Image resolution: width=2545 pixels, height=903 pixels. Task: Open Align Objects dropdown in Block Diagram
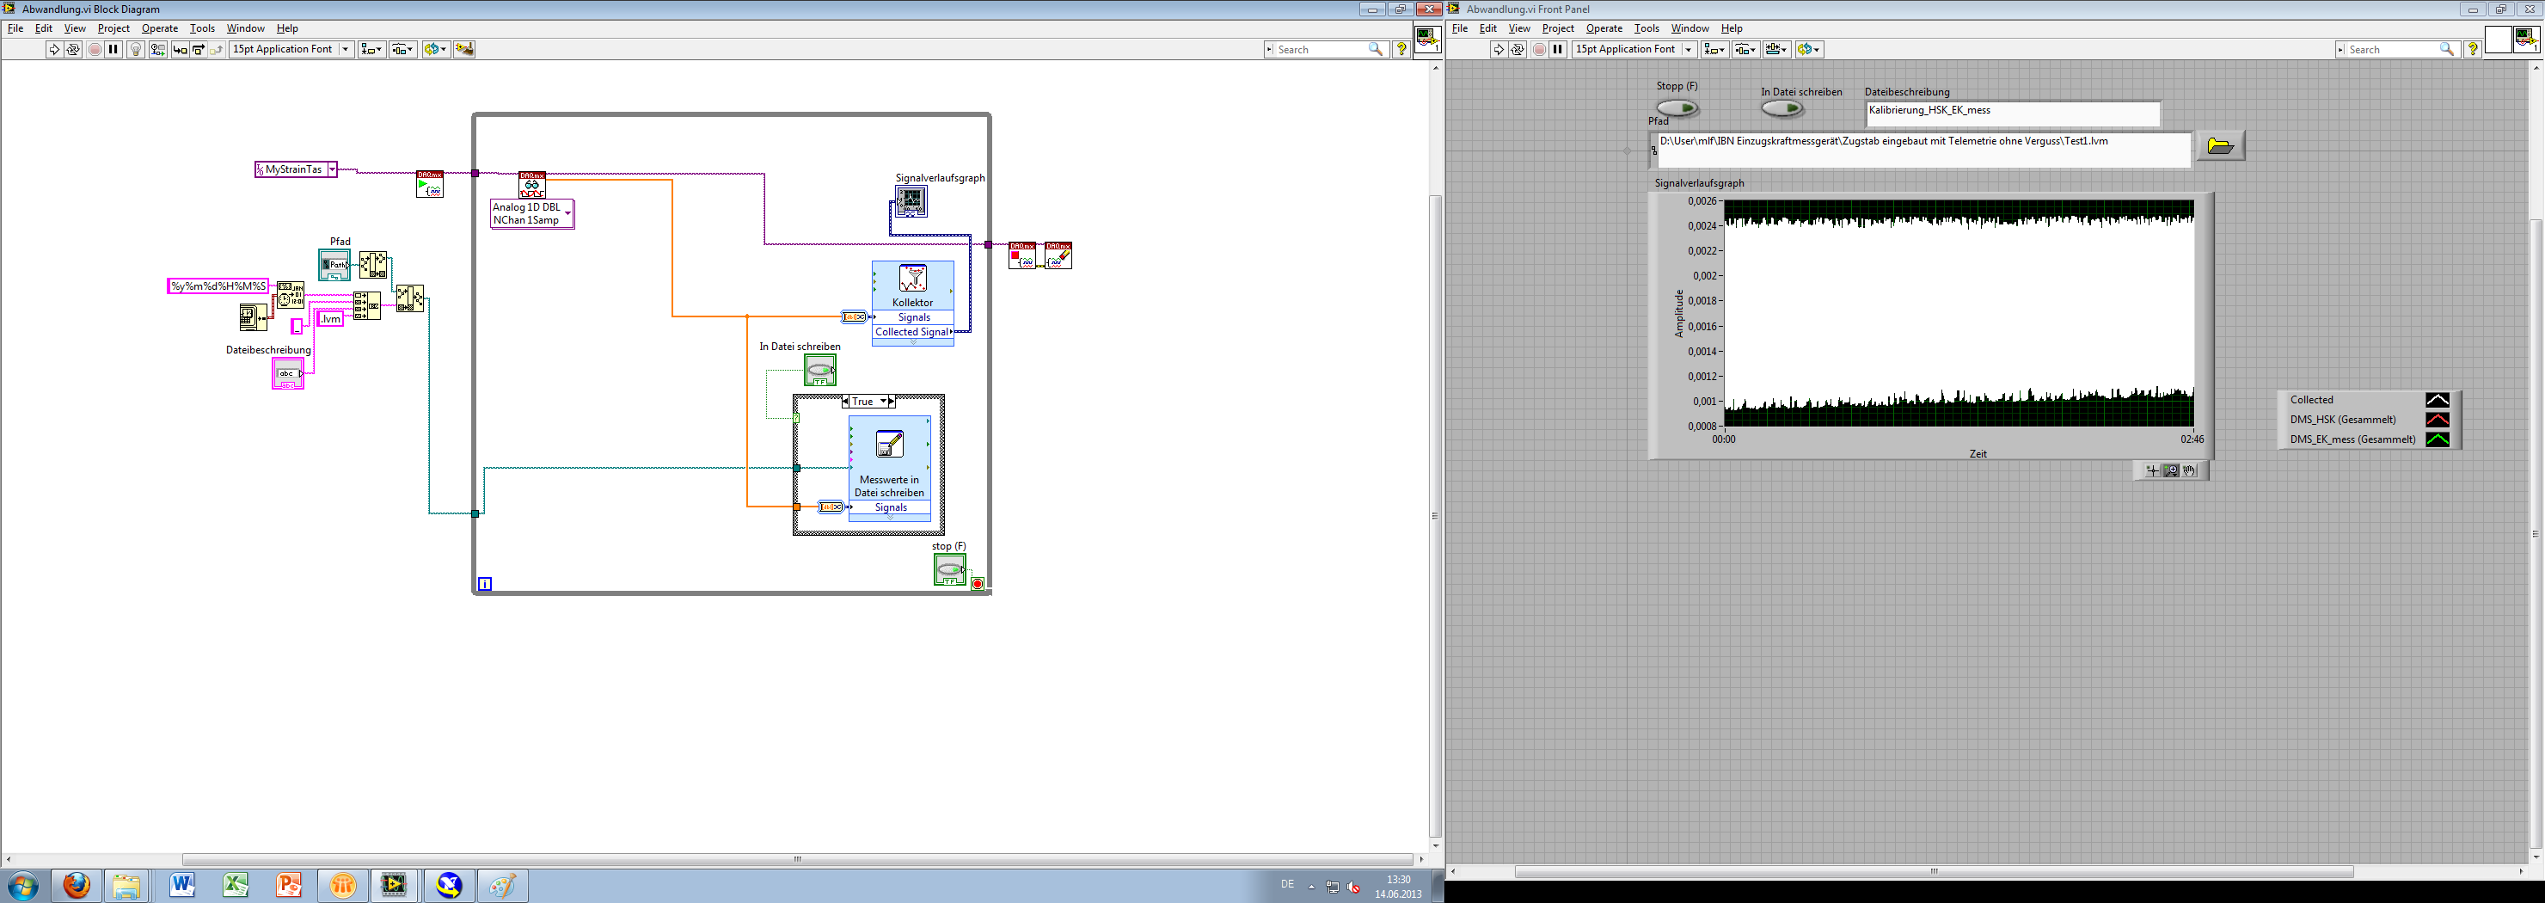coord(371,49)
